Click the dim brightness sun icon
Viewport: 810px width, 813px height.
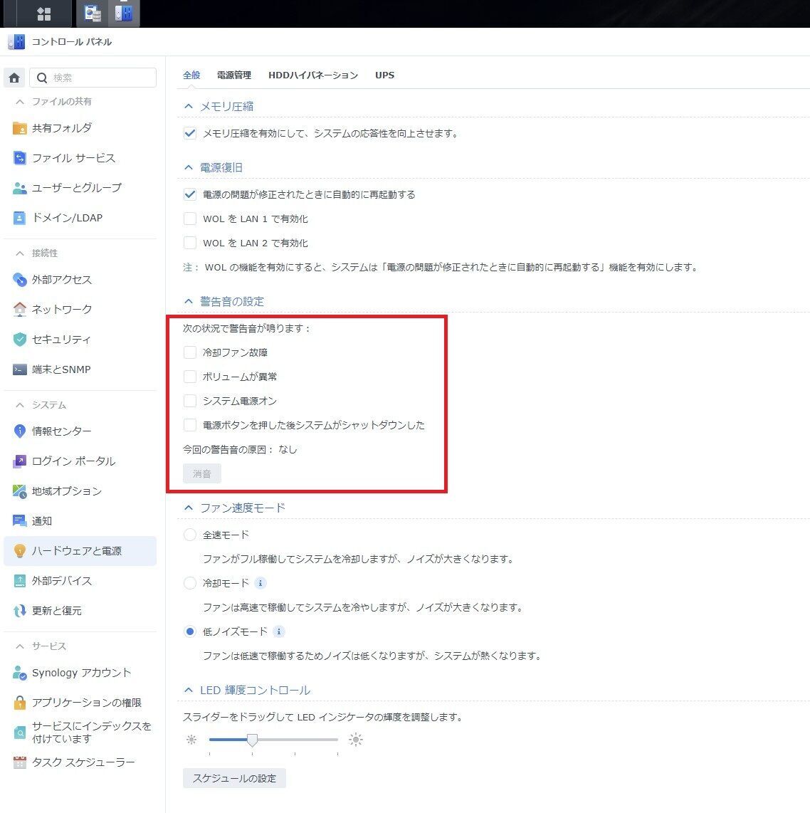191,740
